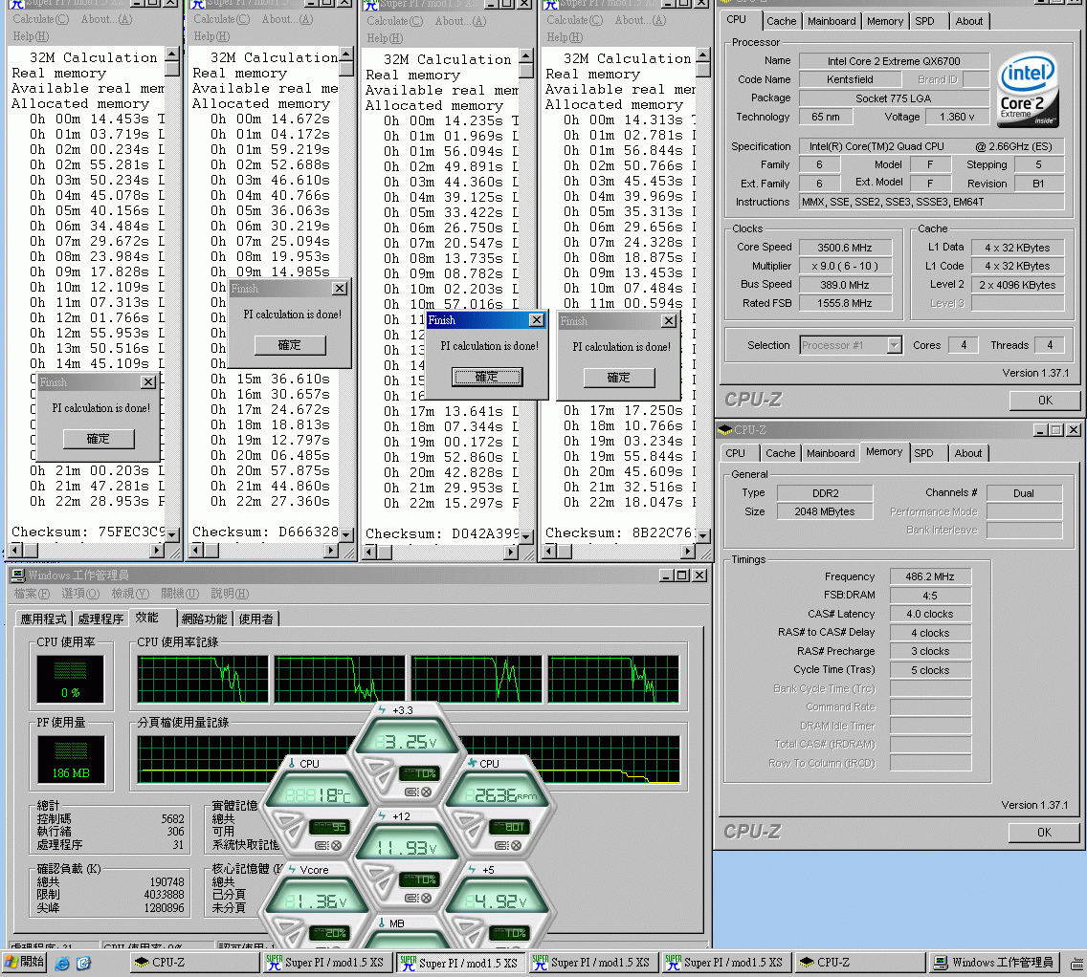Image resolution: width=1087 pixels, height=977 pixels.
Task: Switch to the Cache tab in top CPU-Z
Action: [x=781, y=21]
